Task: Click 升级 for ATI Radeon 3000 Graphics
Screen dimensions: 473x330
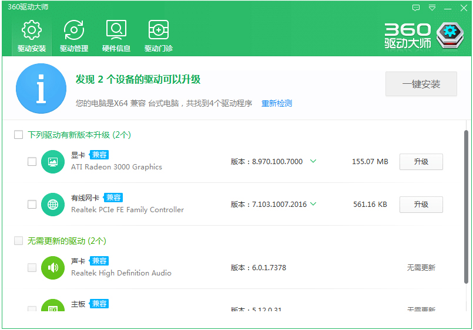Action: click(421, 162)
